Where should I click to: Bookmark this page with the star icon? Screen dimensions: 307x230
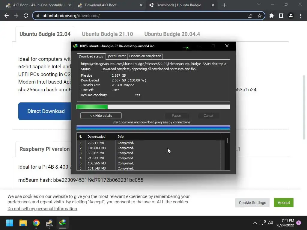tap(260, 16)
